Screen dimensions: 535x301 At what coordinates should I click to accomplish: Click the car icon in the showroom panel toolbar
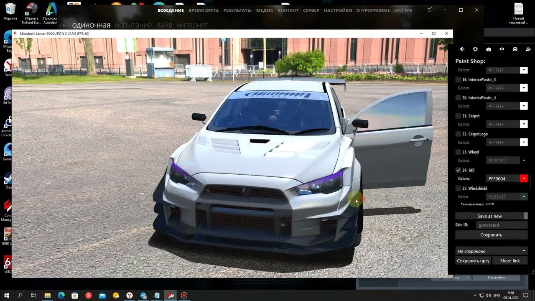pyautogui.click(x=515, y=49)
